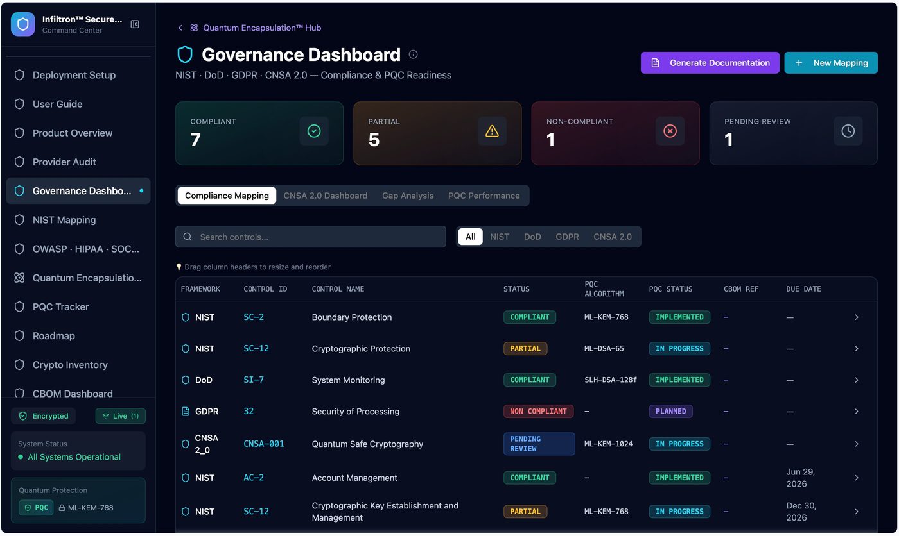Click the Live wifi status badge
The height and width of the screenshot is (536, 899).
click(121, 416)
